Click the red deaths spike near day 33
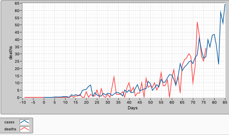This screenshot has width=229, height=135. pos(114,76)
